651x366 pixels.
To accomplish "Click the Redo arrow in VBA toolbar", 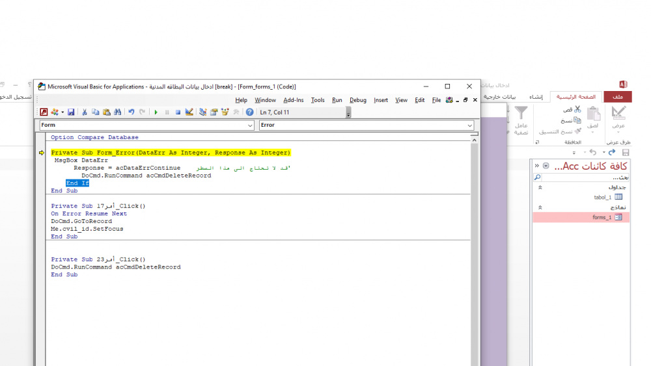I will 143,112.
